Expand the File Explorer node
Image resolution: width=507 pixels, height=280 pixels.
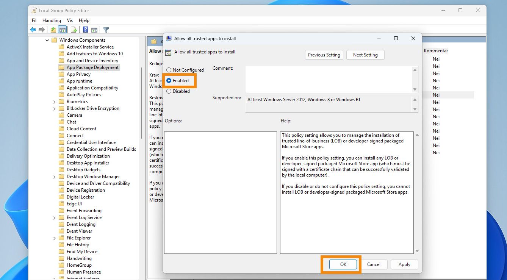click(x=54, y=238)
